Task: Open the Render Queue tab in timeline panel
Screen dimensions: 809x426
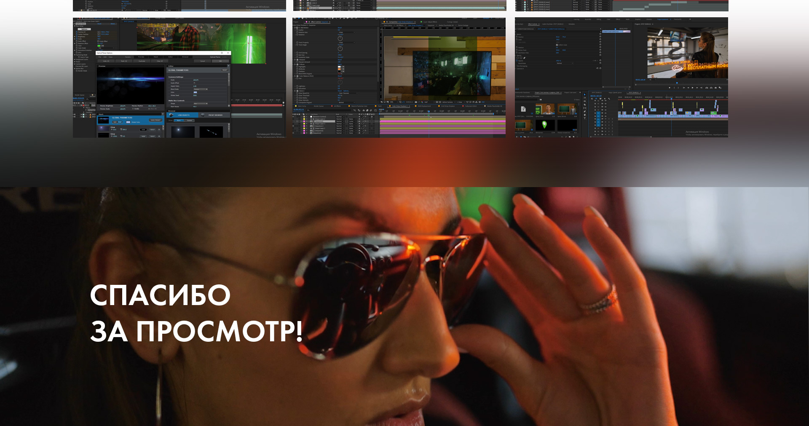Action: [x=318, y=106]
